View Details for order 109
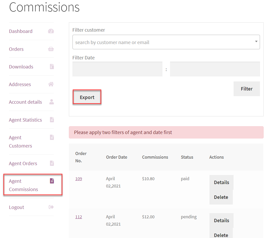 [x=221, y=182]
